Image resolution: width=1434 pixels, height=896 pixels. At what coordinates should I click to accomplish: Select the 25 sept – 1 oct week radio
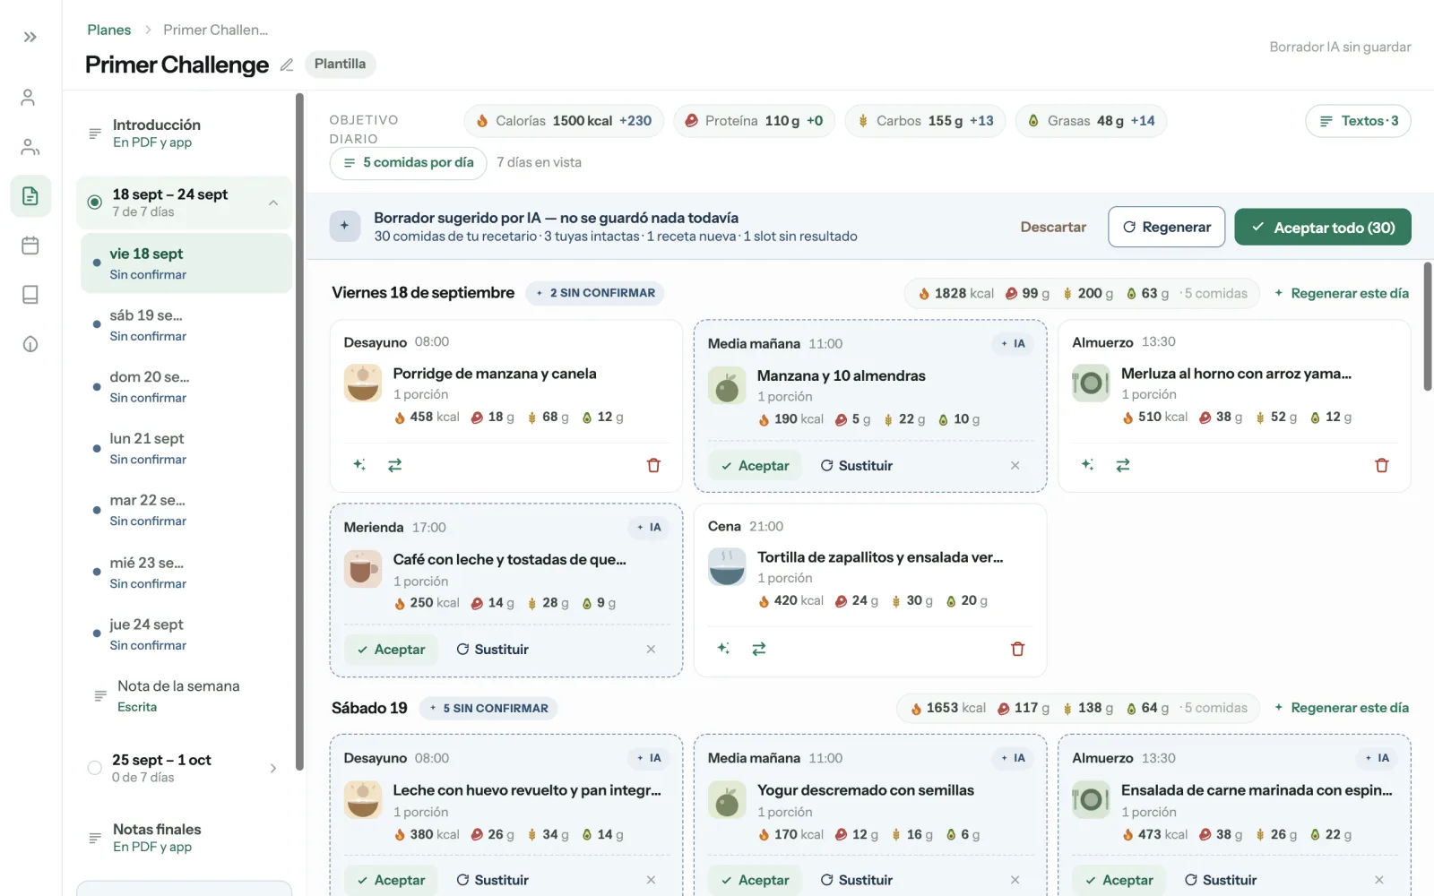(94, 768)
